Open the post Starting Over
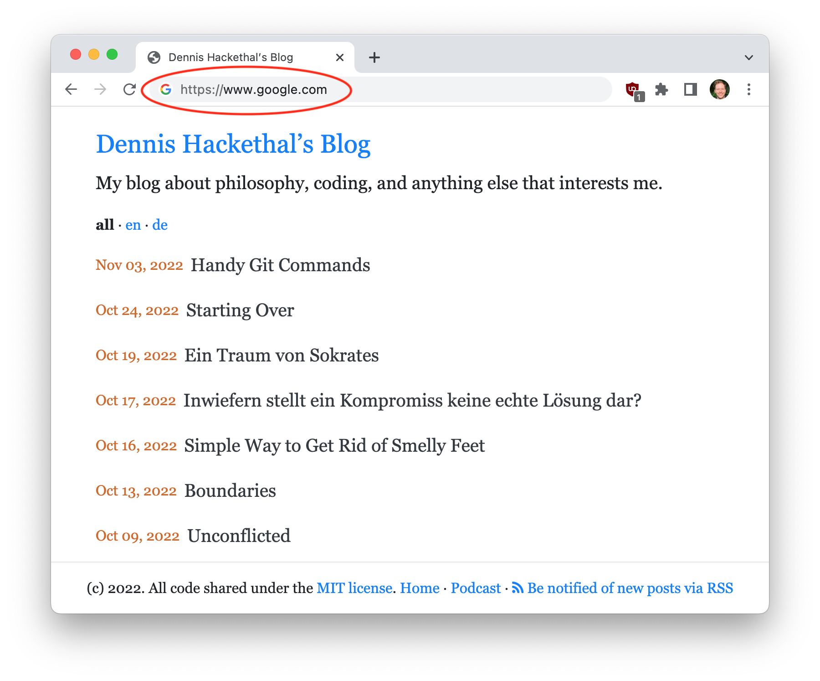This screenshot has width=820, height=681. click(x=240, y=310)
